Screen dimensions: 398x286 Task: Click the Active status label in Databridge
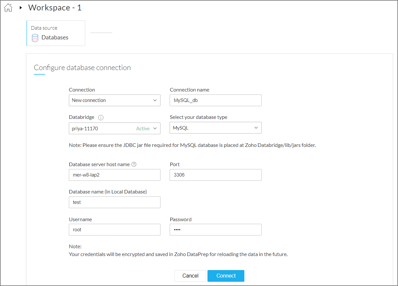pyautogui.click(x=143, y=129)
